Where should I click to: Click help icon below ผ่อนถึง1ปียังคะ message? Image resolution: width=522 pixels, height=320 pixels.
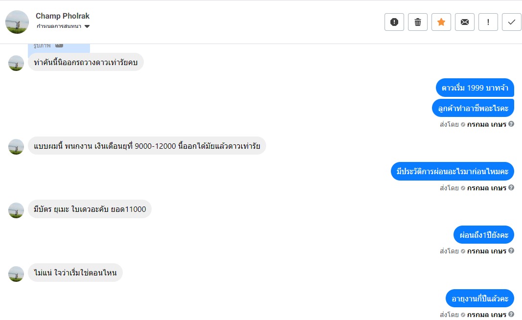point(511,251)
